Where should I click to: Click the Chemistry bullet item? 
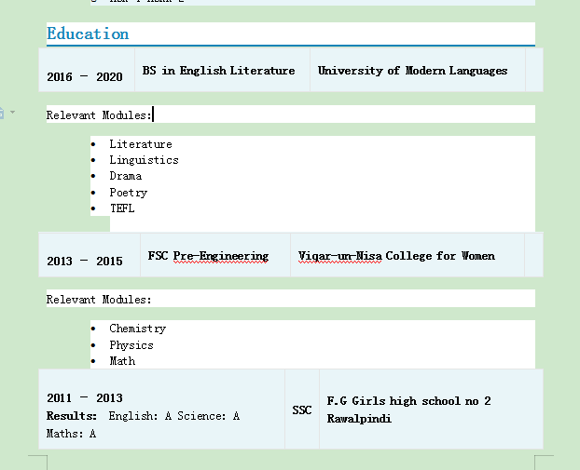(137, 329)
